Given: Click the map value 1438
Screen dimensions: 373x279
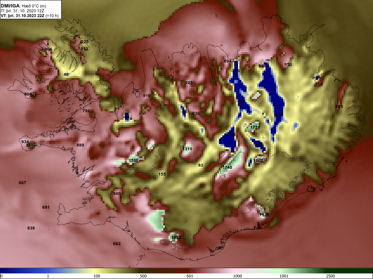Looking at the screenshot, I should (264, 215).
